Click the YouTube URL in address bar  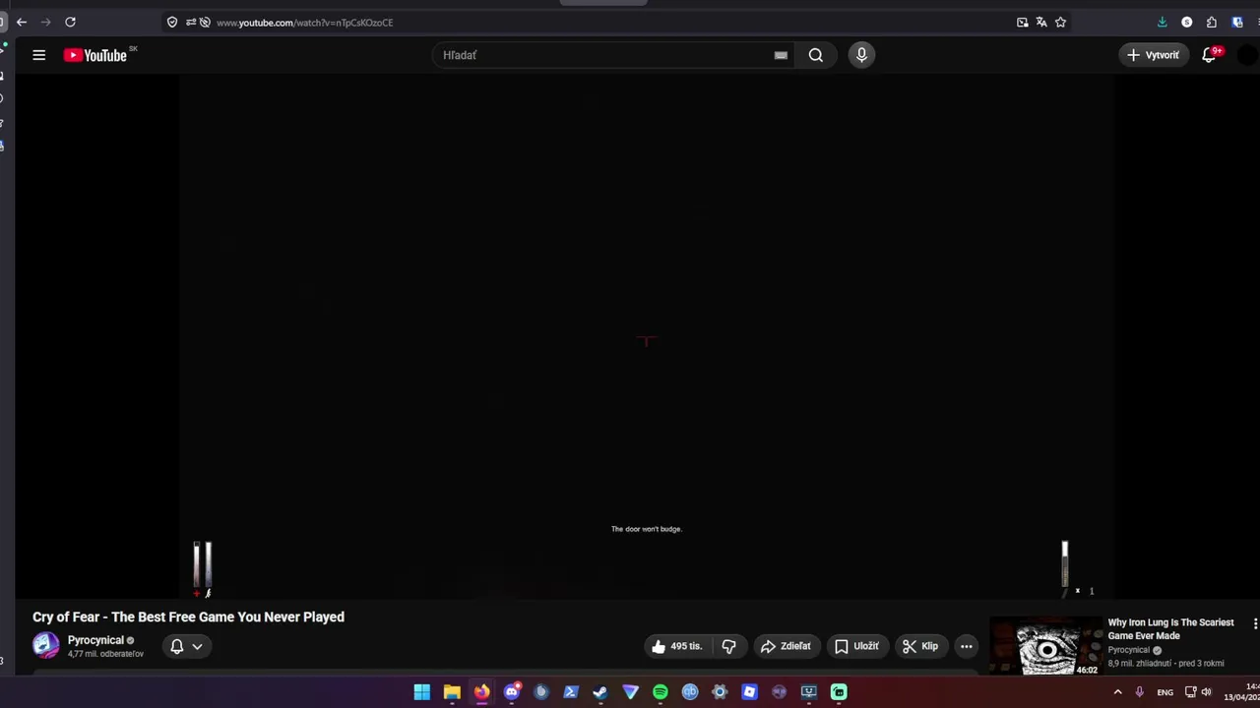click(x=304, y=22)
